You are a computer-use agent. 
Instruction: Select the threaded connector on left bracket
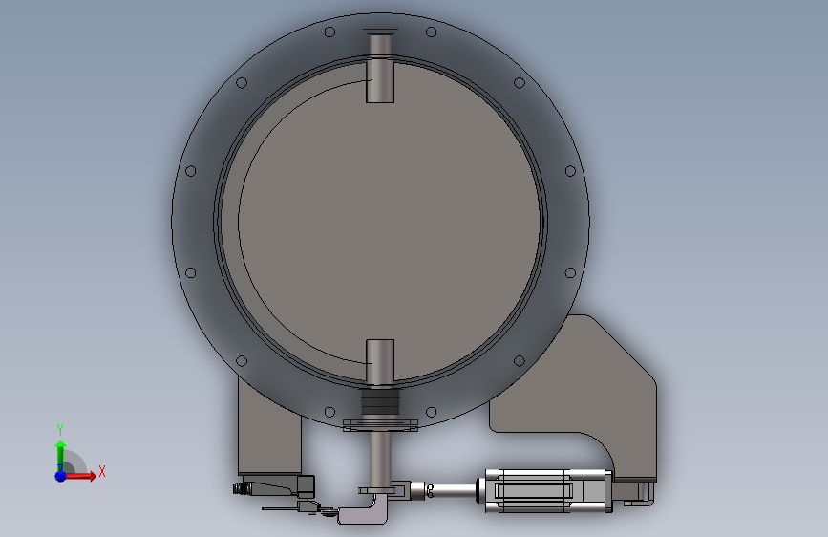(241, 488)
